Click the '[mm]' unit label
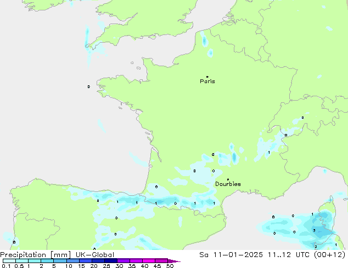 pyautogui.click(x=60, y=255)
